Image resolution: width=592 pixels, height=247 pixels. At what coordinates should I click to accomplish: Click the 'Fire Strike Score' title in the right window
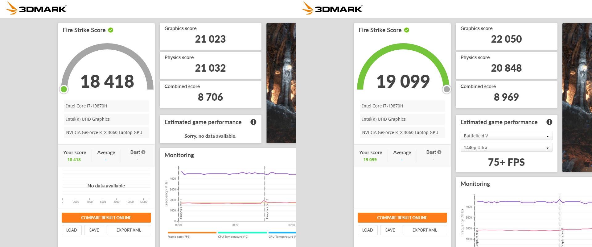click(380, 30)
